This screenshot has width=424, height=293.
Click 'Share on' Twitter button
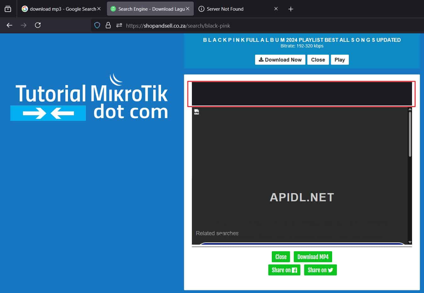click(x=320, y=270)
